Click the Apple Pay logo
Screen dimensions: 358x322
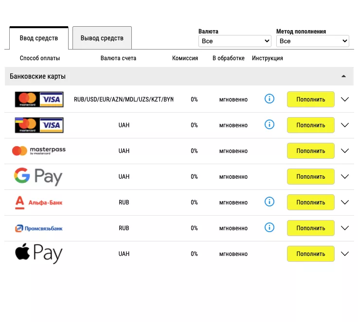click(x=38, y=254)
